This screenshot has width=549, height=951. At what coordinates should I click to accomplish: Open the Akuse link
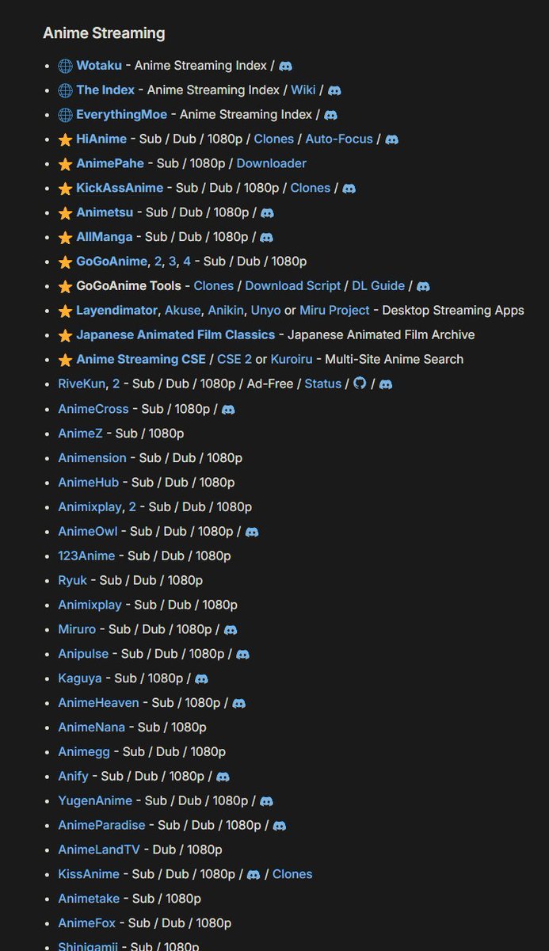tap(183, 310)
